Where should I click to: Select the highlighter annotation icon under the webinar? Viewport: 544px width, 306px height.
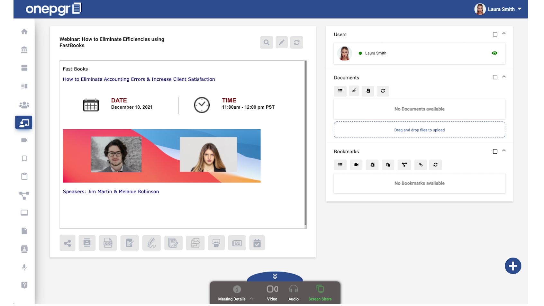tap(151, 243)
